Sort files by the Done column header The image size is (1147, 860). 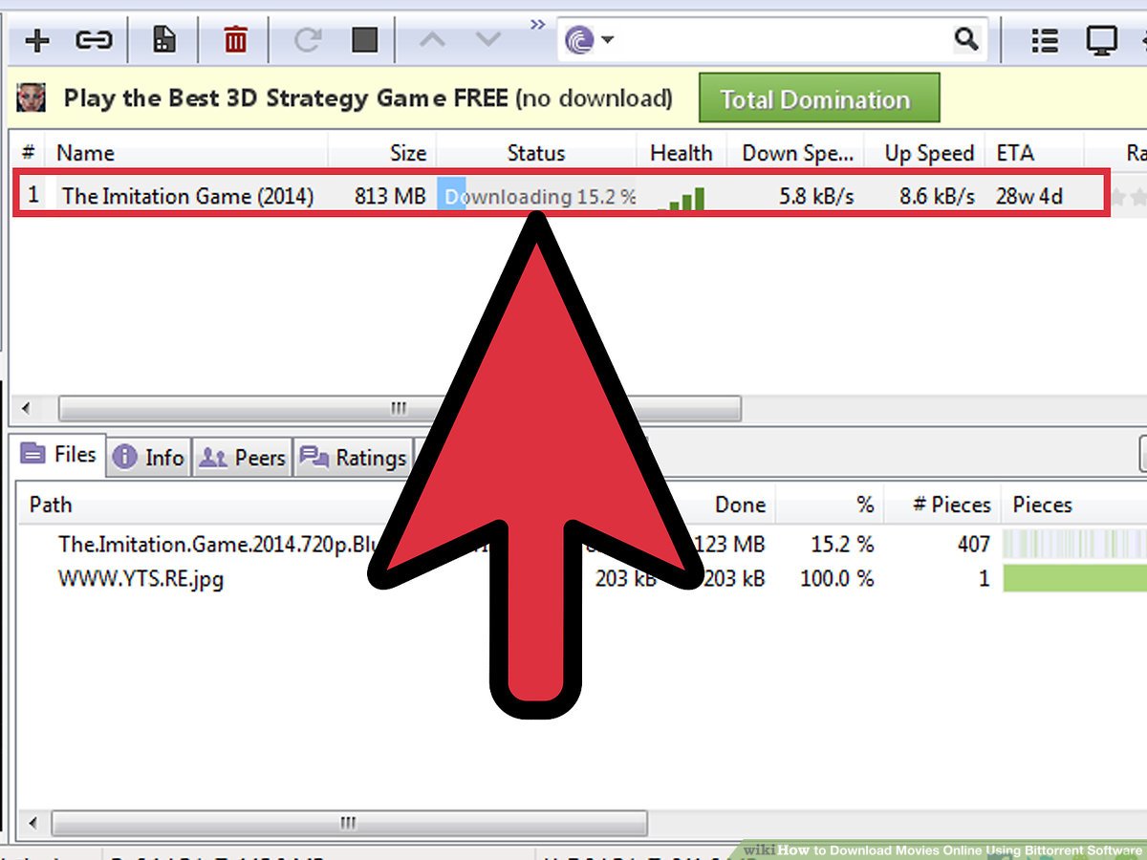[740, 505]
